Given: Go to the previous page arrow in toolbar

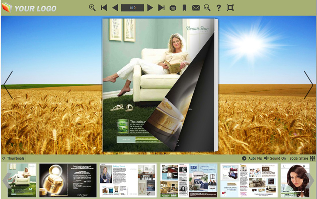Looking at the screenshot, I should 115,8.
